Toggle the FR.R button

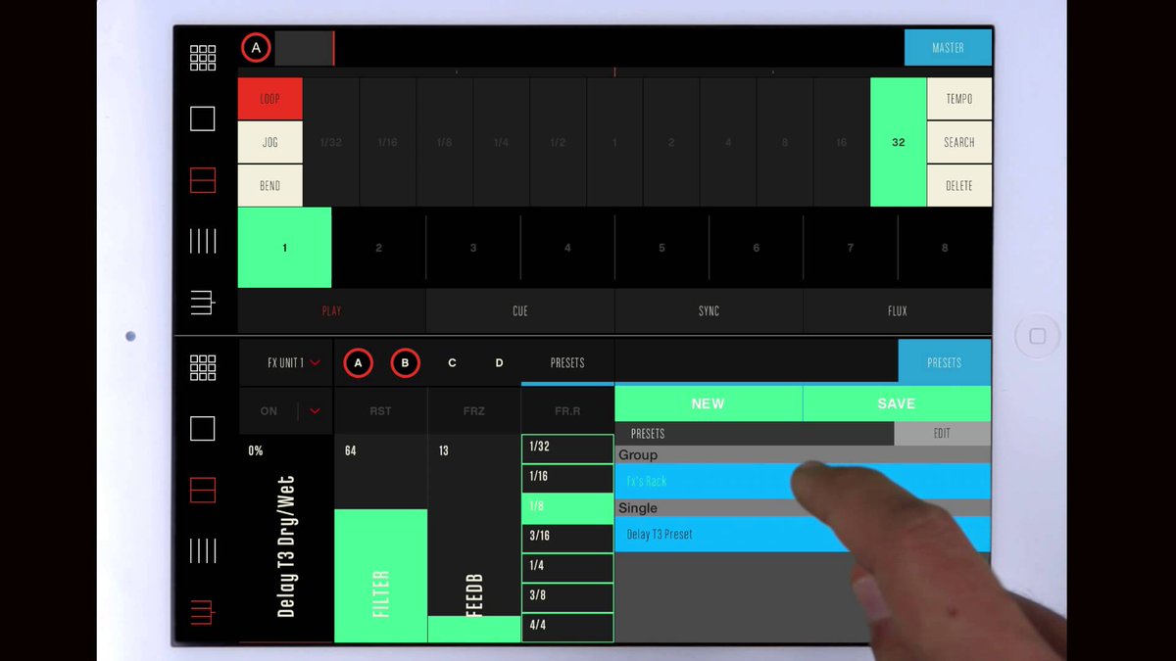coord(567,411)
